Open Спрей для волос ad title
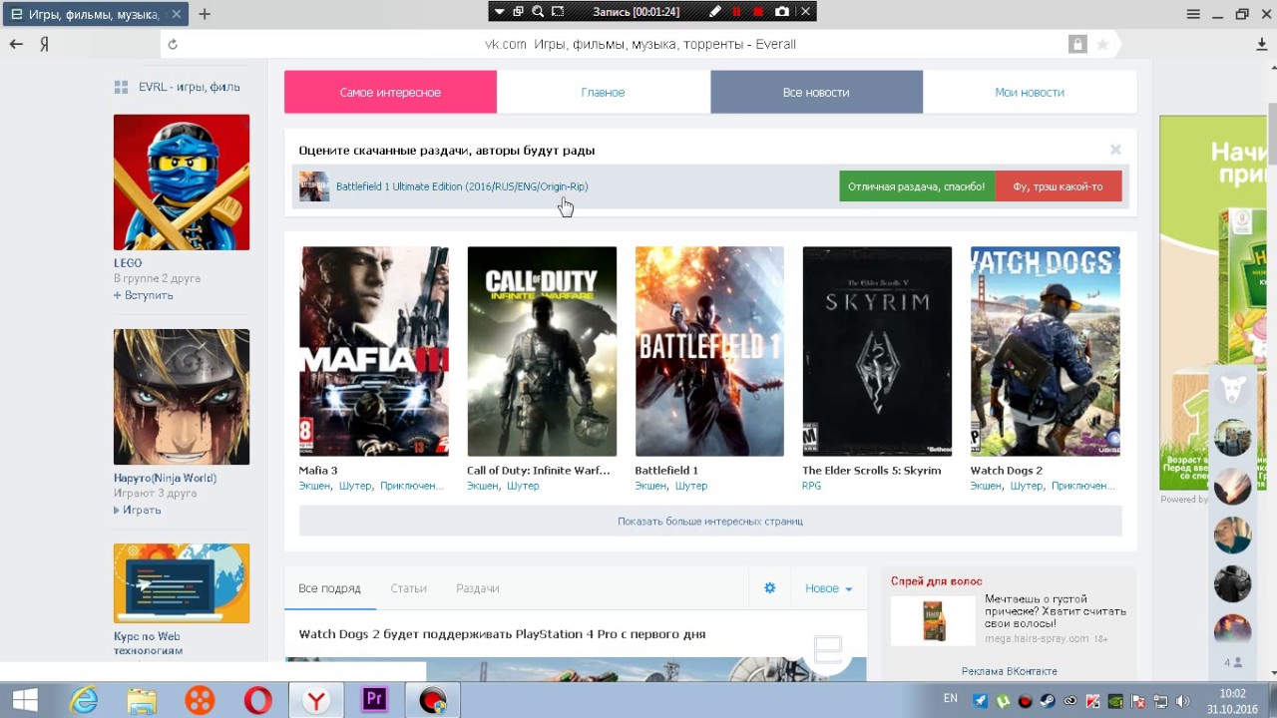 click(x=936, y=581)
